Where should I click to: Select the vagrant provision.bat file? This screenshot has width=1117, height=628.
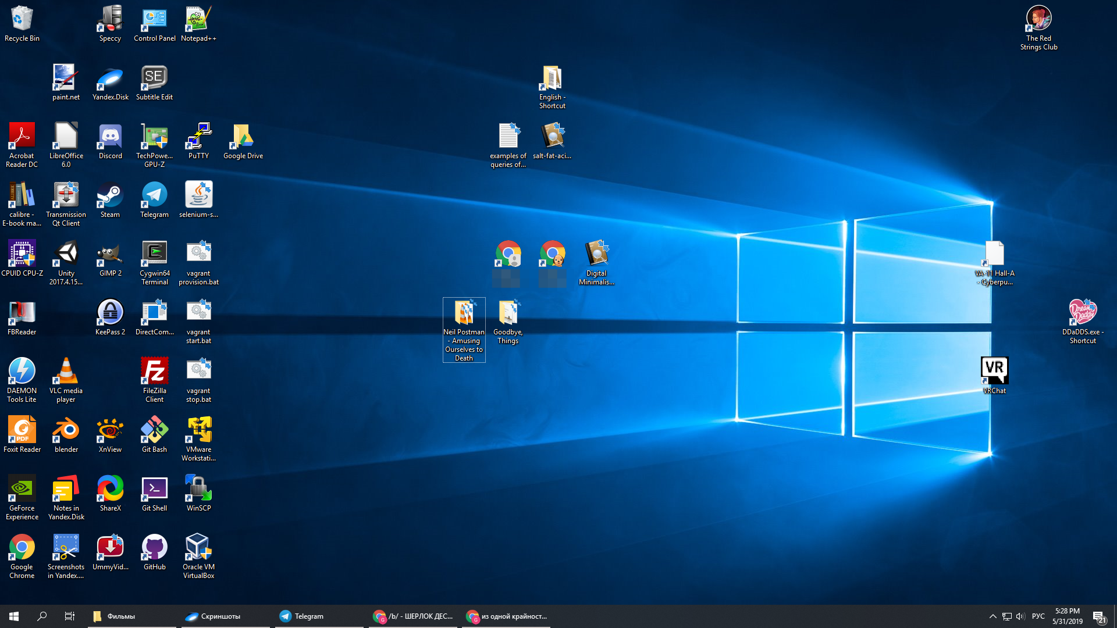click(x=198, y=263)
